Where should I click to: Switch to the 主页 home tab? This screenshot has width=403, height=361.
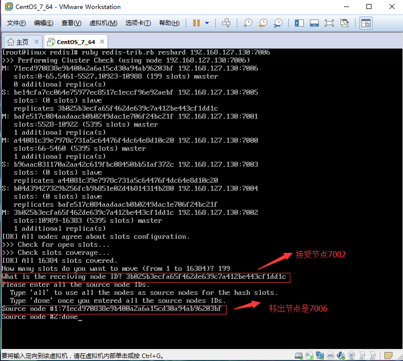pyautogui.click(x=18, y=42)
